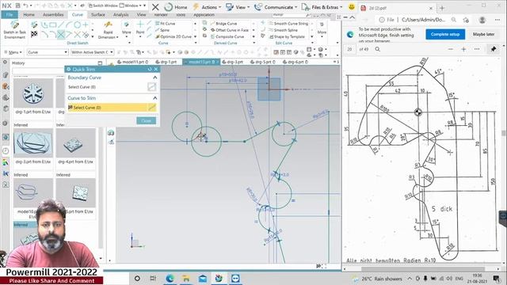The width and height of the screenshot is (507, 285).
Task: Choose the Smooth Spline command
Action: (284, 30)
